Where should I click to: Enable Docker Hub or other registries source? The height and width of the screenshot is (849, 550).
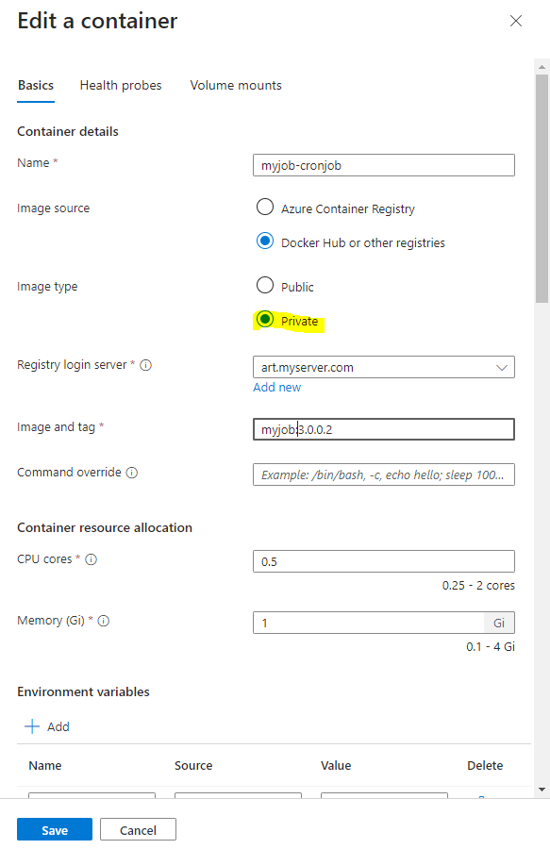(265, 241)
